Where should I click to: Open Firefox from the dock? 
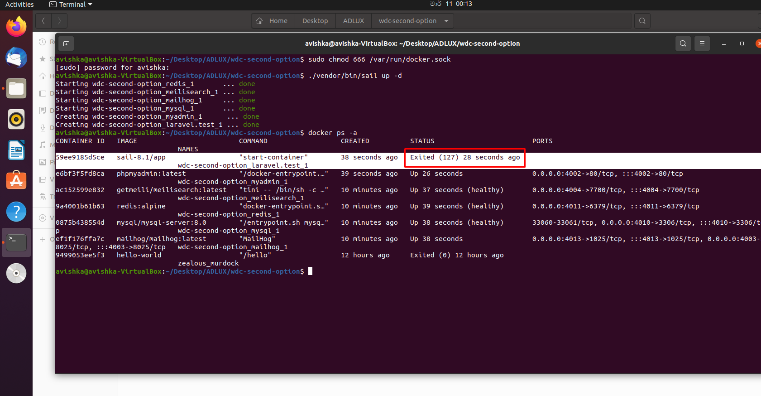[x=16, y=27]
